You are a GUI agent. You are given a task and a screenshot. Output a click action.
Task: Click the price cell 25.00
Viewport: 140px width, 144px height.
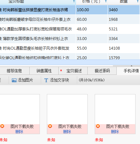point(92,57)
